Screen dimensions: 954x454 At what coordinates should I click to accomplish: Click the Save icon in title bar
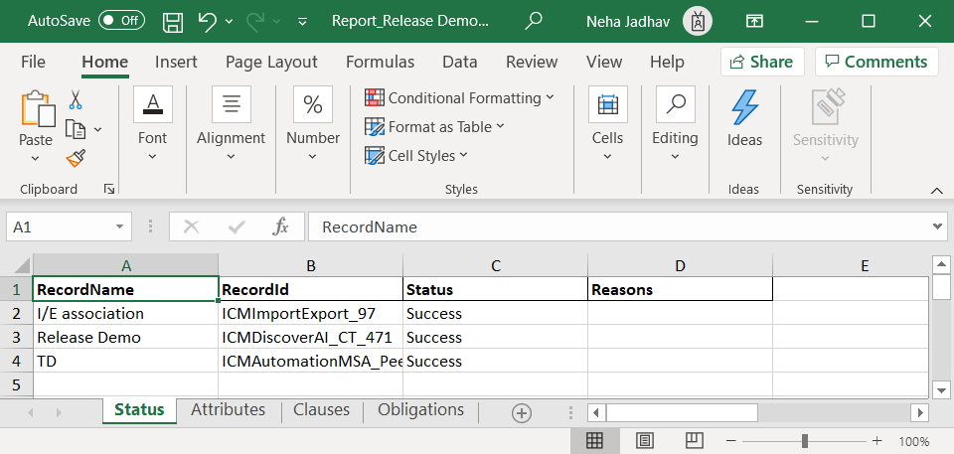point(173,21)
